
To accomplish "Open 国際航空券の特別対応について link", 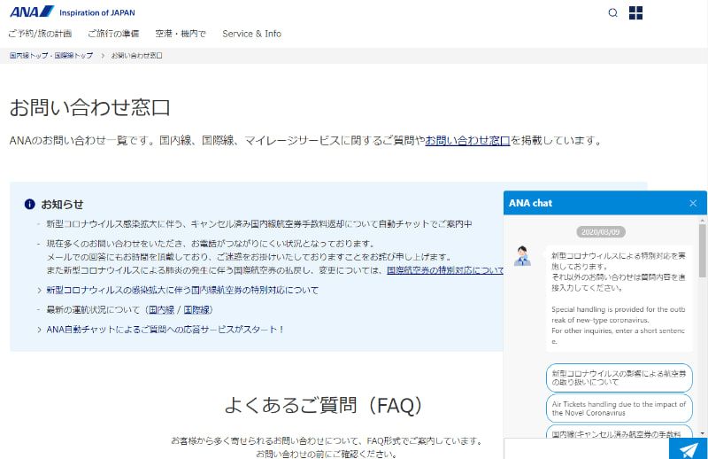I will coord(445,270).
